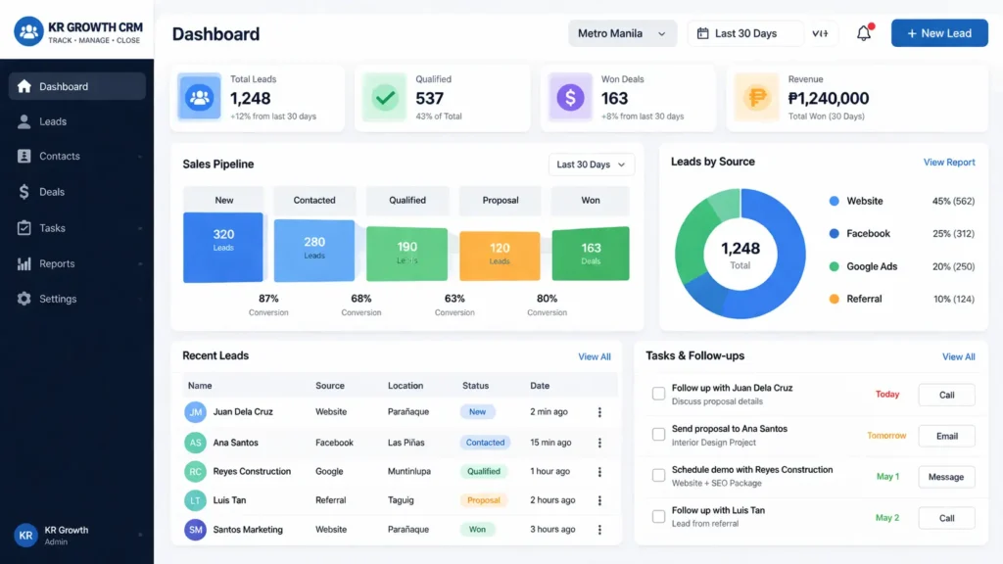Click the New Lead button
1003x564 pixels.
(x=938, y=32)
